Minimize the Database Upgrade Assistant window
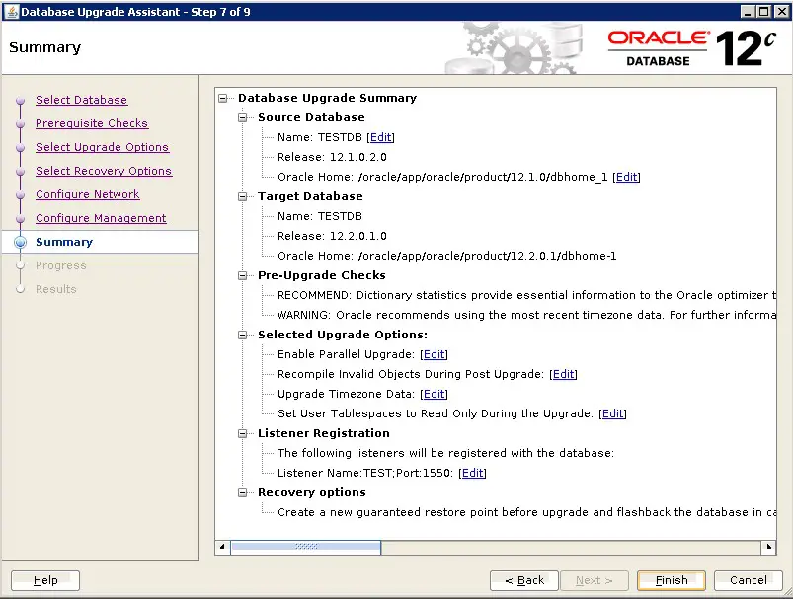This screenshot has height=599, width=793. click(x=747, y=12)
